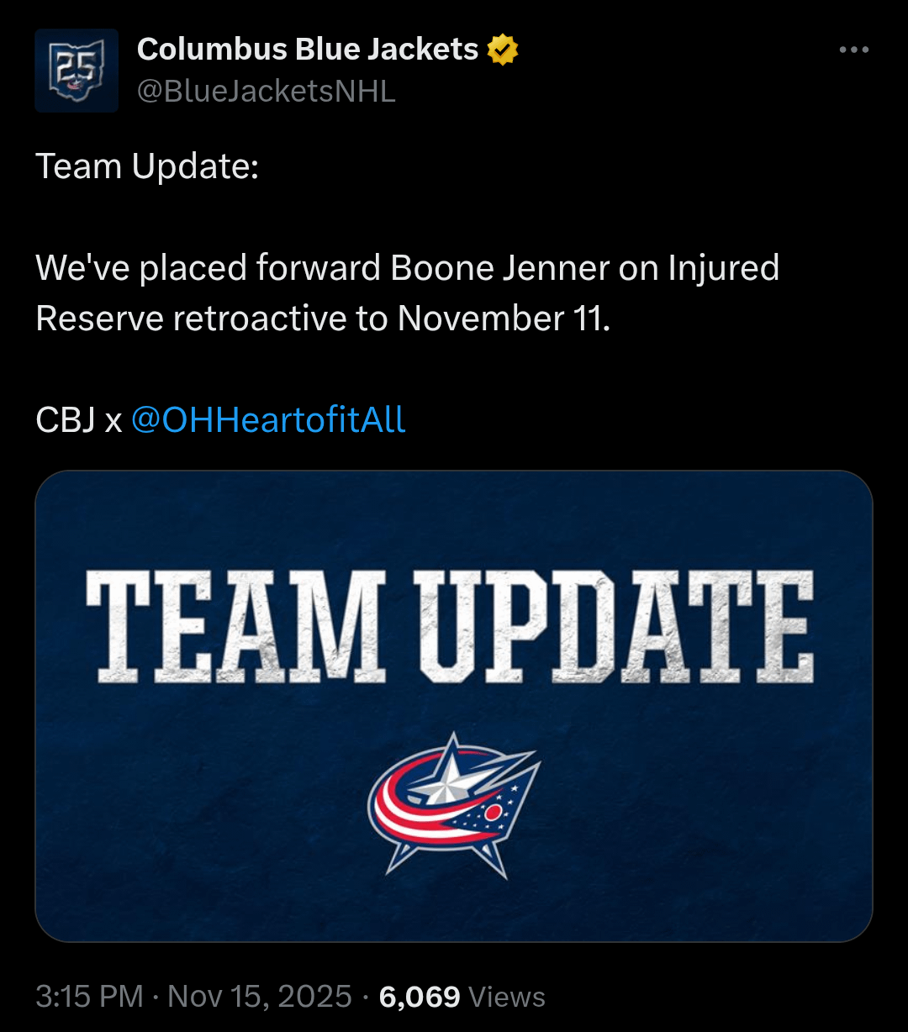Click the Views label

pyautogui.click(x=507, y=997)
